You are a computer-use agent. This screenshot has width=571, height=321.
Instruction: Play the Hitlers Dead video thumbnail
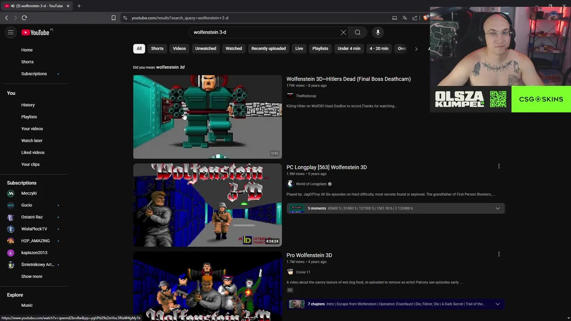click(x=207, y=117)
